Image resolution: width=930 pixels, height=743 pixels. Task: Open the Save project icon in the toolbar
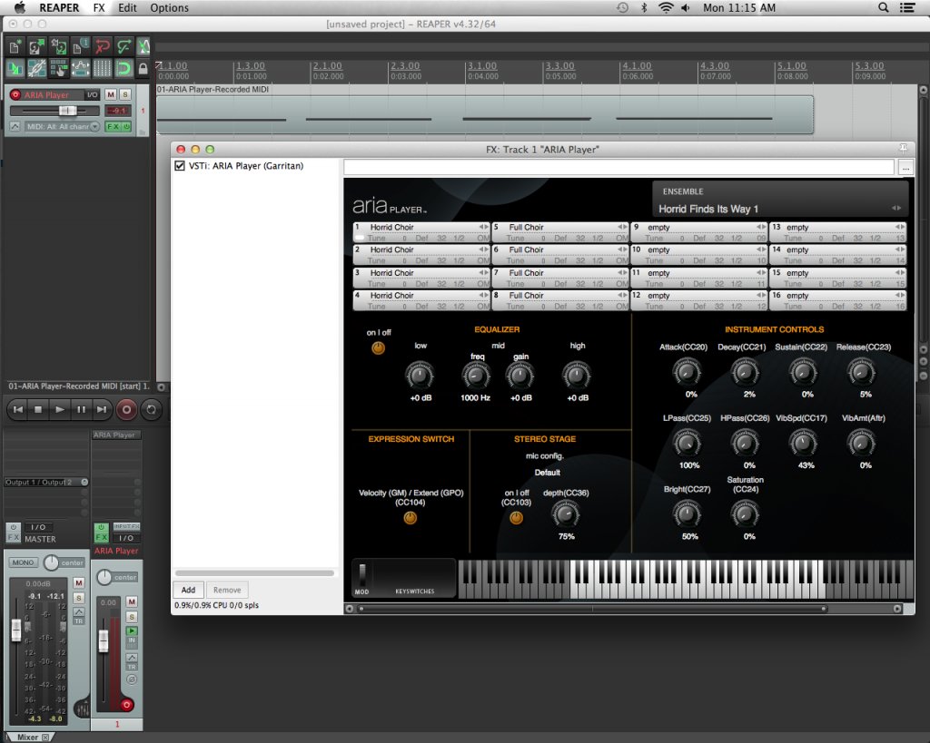(x=58, y=46)
